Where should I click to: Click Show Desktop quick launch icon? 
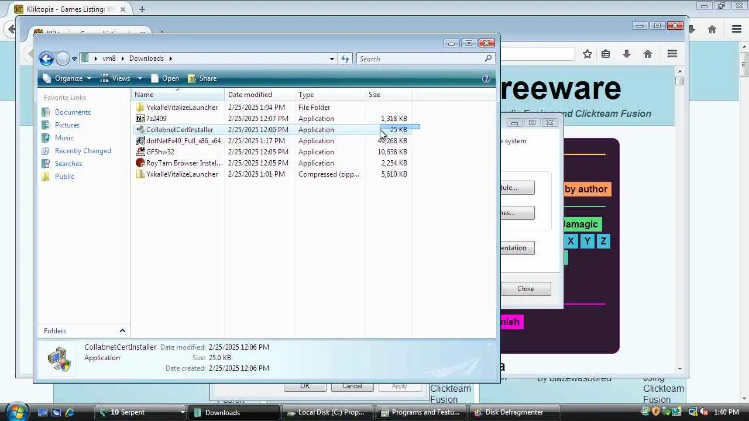tap(43, 412)
